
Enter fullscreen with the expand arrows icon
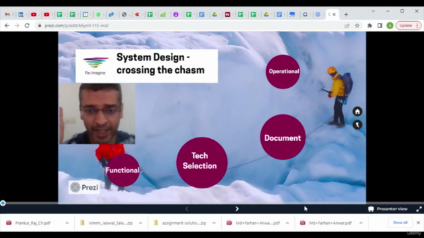[419, 209]
